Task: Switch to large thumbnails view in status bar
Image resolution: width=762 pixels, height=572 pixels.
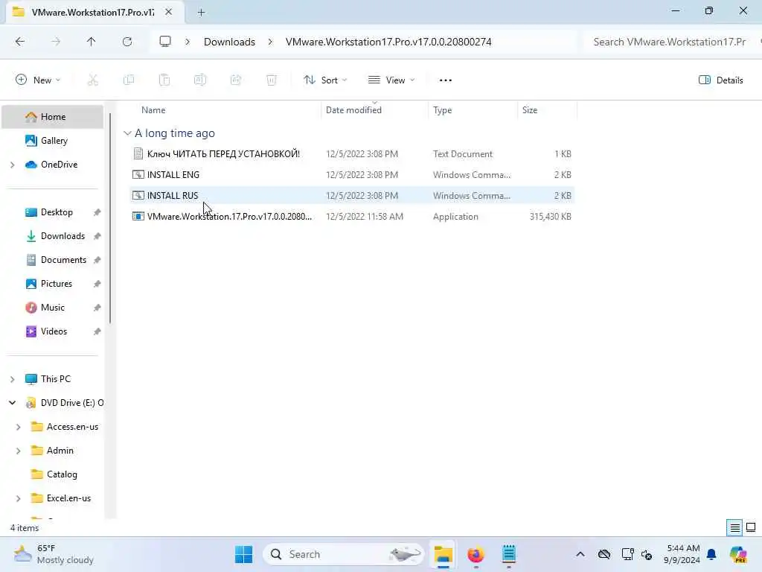Action: pos(751,528)
